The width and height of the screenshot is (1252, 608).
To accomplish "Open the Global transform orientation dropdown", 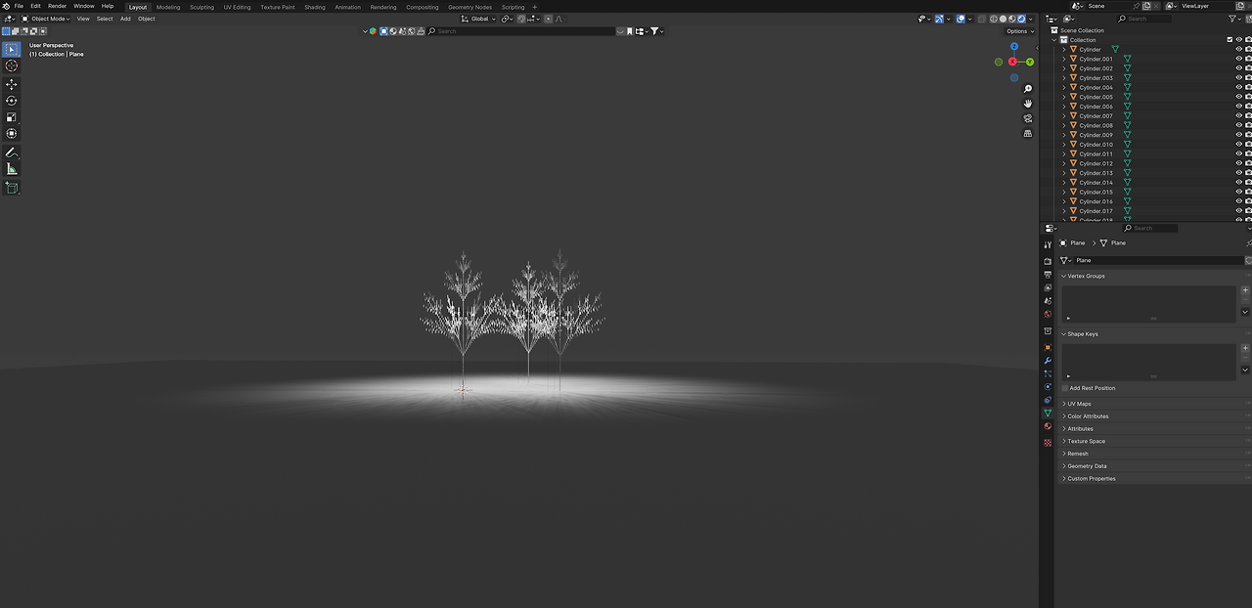I will 478,19.
